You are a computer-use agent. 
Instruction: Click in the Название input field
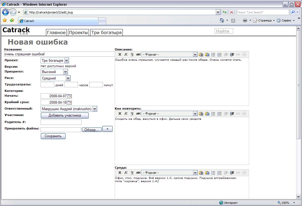click(59, 54)
